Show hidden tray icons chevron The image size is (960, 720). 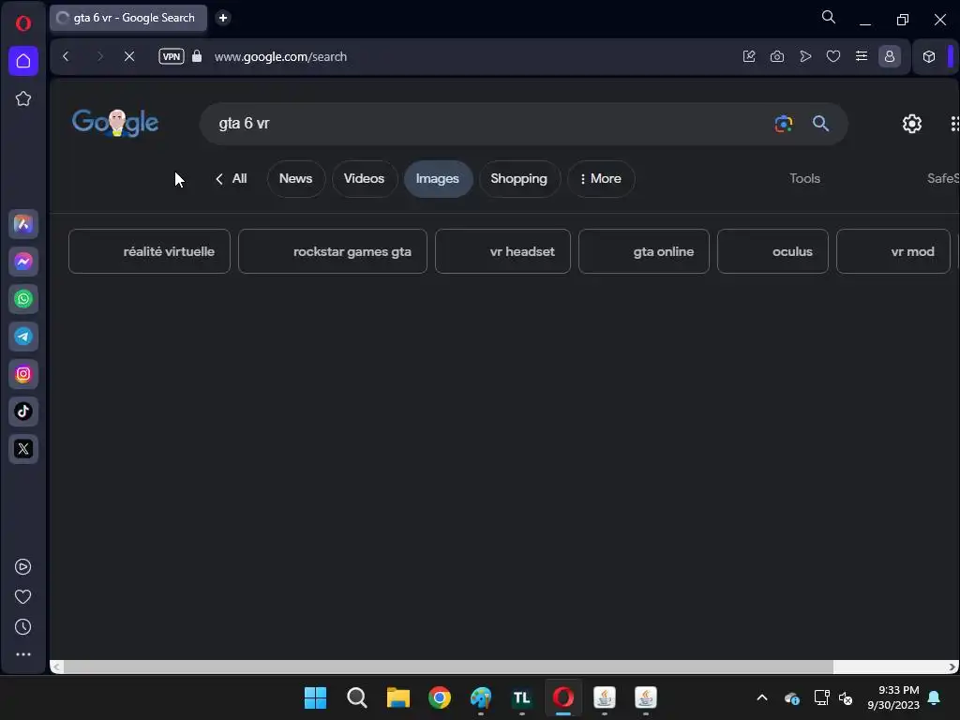pyautogui.click(x=762, y=697)
